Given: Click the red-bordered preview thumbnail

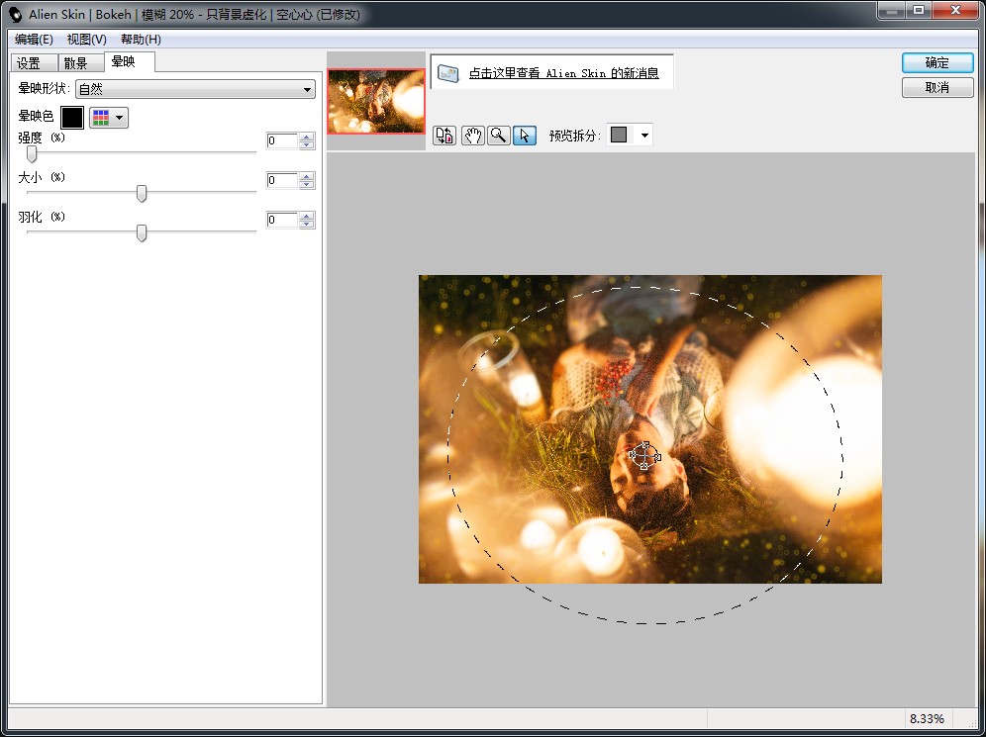Looking at the screenshot, I should (376, 101).
